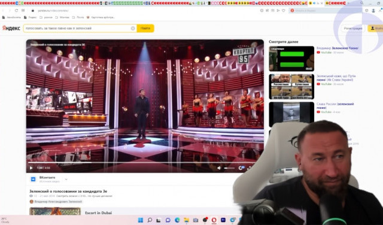This screenshot has width=383, height=225.
Task: Reload the page with refresh icon
Action: pos(16,11)
